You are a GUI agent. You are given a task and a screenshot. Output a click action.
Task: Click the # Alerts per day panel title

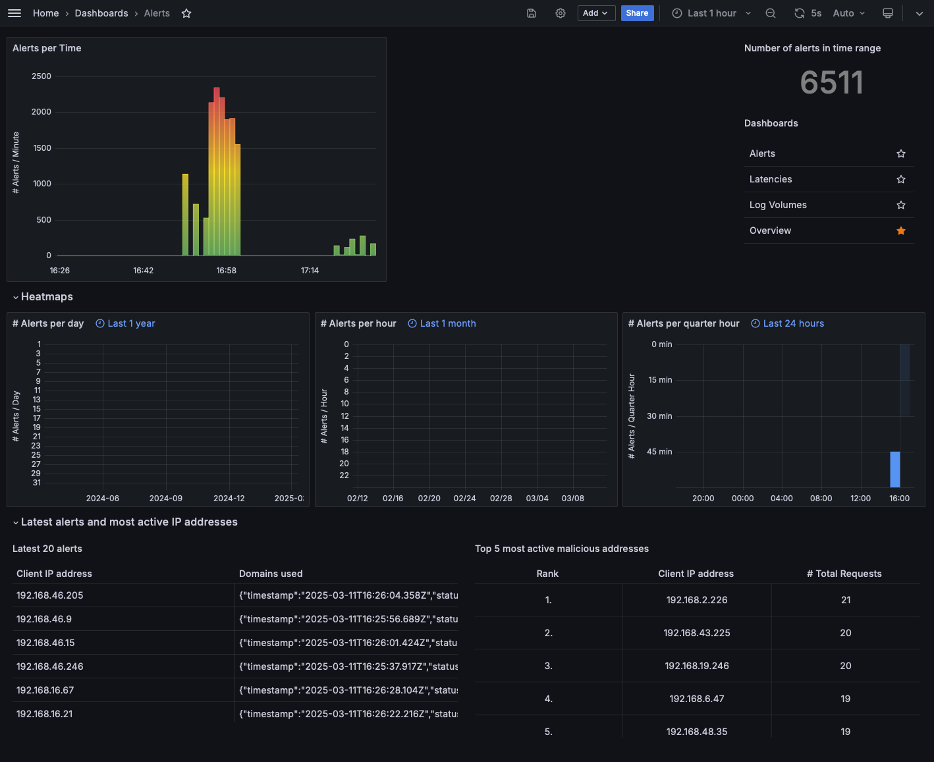click(48, 323)
